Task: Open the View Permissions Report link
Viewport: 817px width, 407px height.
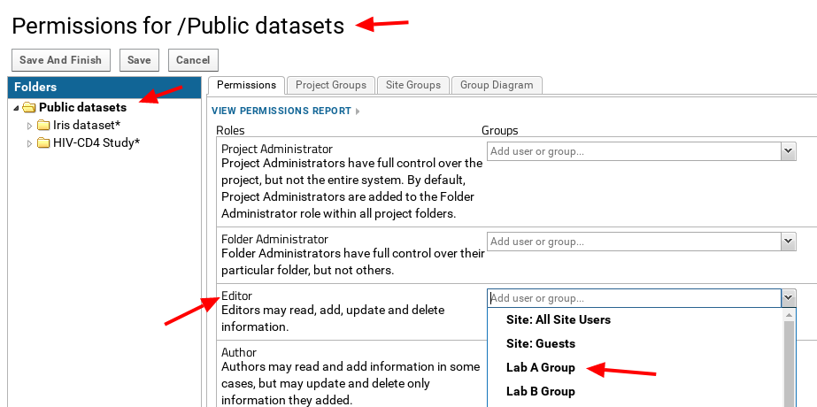Action: coord(281,111)
